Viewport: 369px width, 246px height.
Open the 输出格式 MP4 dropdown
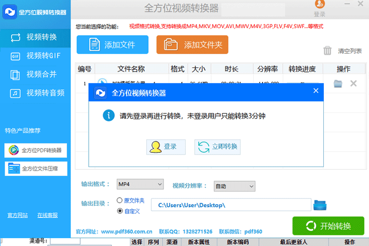coord(140,184)
